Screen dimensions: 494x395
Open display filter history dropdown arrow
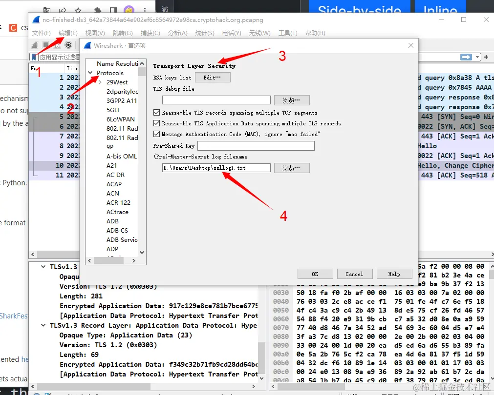tap(477, 57)
